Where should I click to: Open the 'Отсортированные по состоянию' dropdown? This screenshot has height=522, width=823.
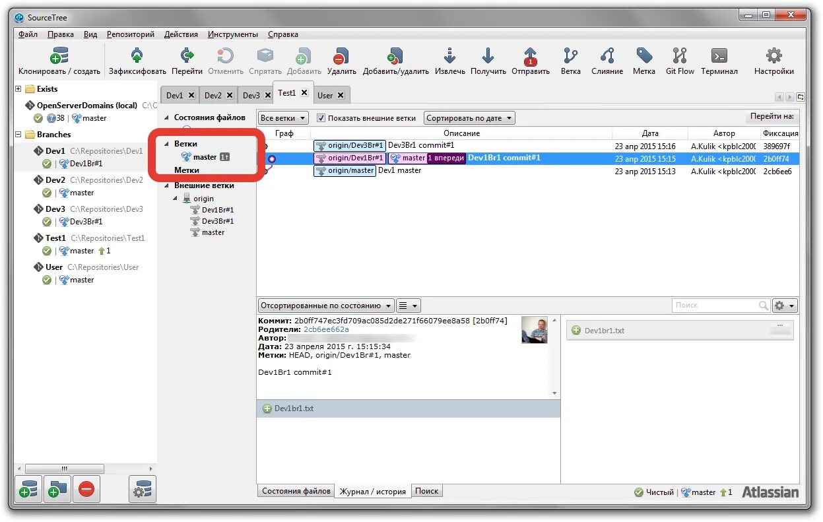pos(326,306)
